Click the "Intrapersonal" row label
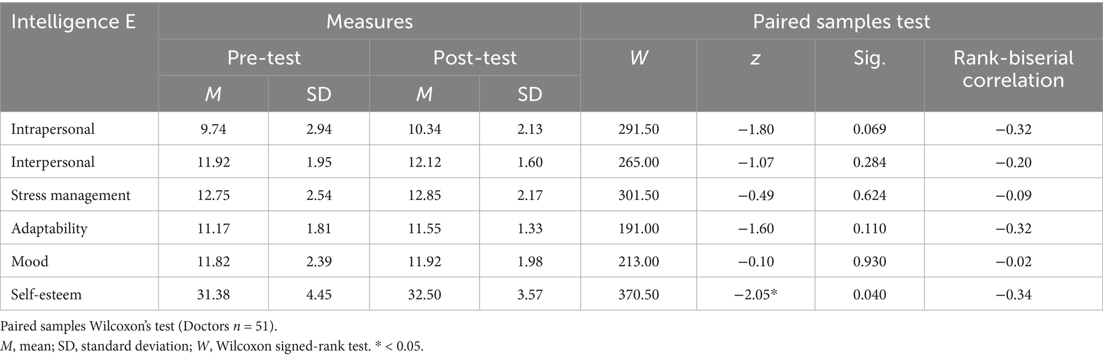The height and width of the screenshot is (359, 1103). pos(53,129)
